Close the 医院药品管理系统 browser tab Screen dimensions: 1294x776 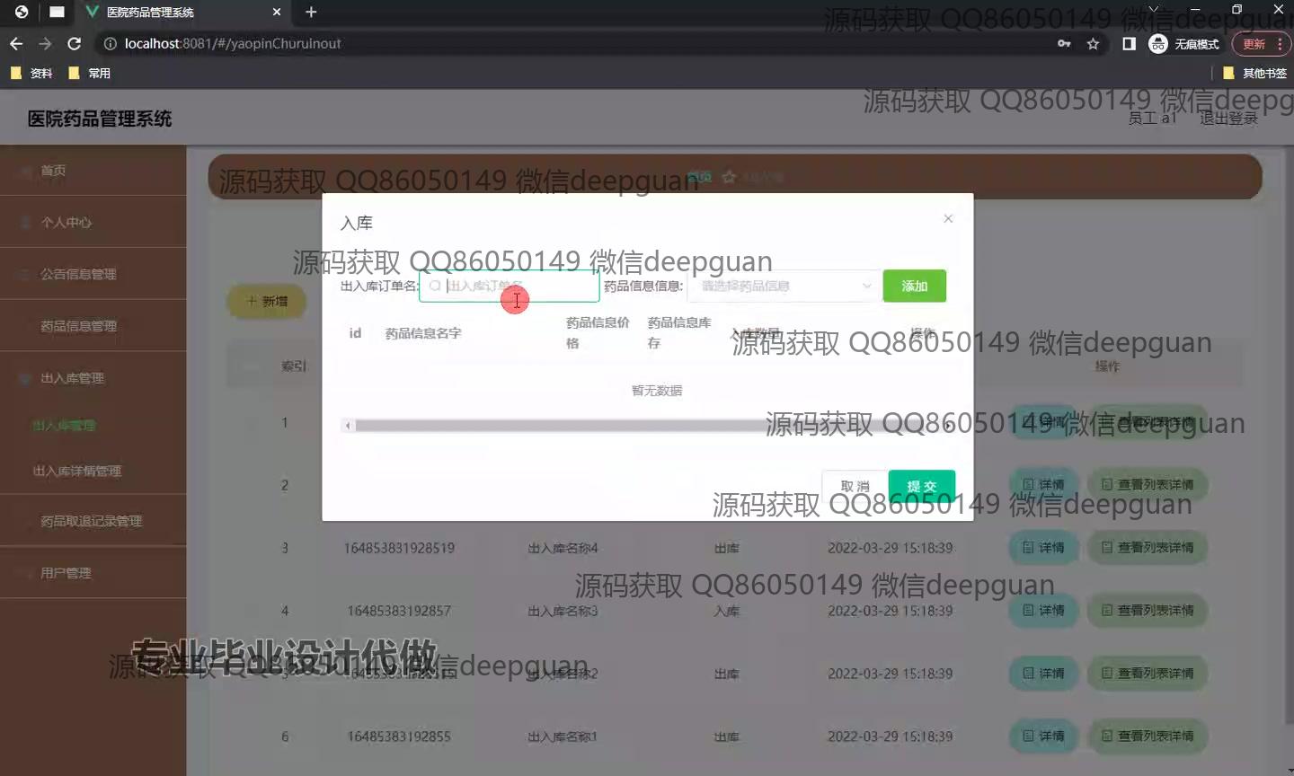277,12
